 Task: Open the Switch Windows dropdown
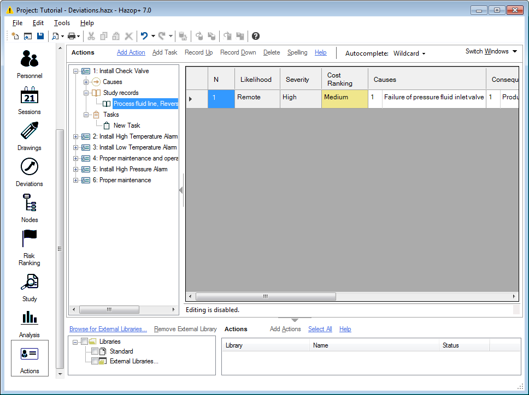tap(491, 52)
